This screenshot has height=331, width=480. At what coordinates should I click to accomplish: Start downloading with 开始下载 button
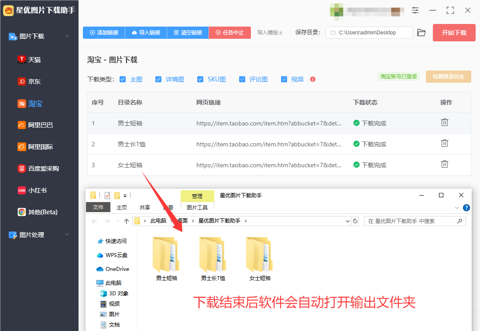click(x=454, y=33)
